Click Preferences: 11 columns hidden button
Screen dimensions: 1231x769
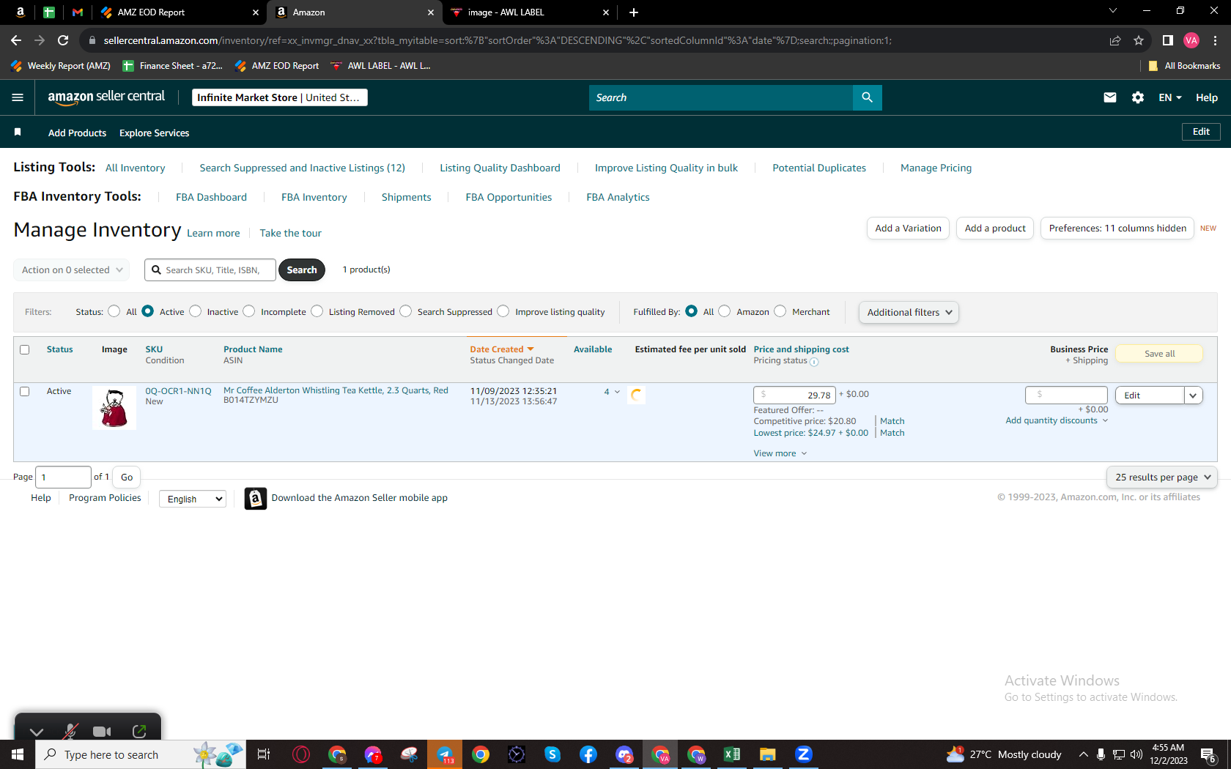(x=1117, y=229)
